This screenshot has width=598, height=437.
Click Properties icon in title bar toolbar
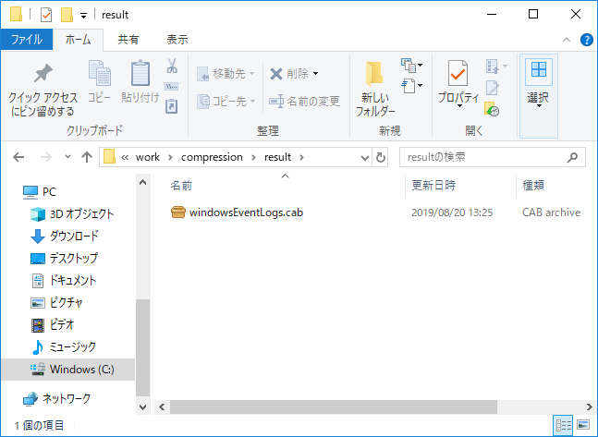46,15
